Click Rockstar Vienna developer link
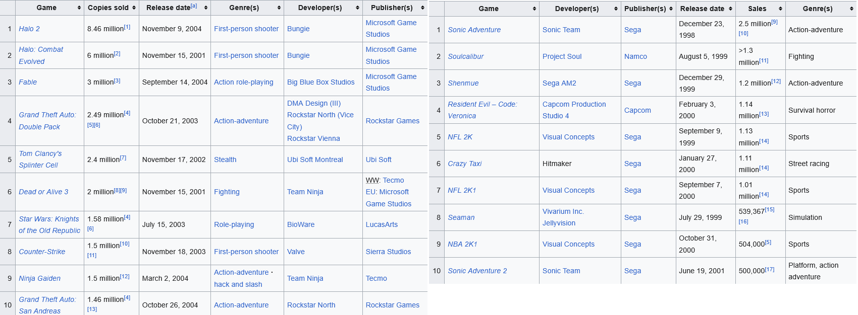The image size is (858, 315). pos(313,138)
